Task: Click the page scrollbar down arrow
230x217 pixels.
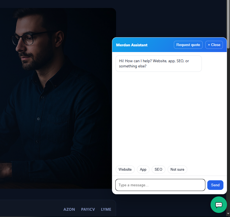Action: coord(228,214)
